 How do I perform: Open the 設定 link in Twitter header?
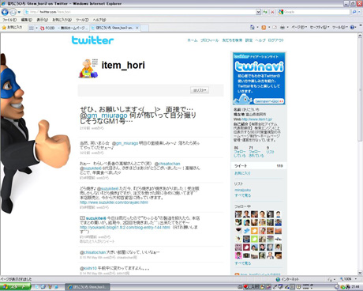(249, 40)
